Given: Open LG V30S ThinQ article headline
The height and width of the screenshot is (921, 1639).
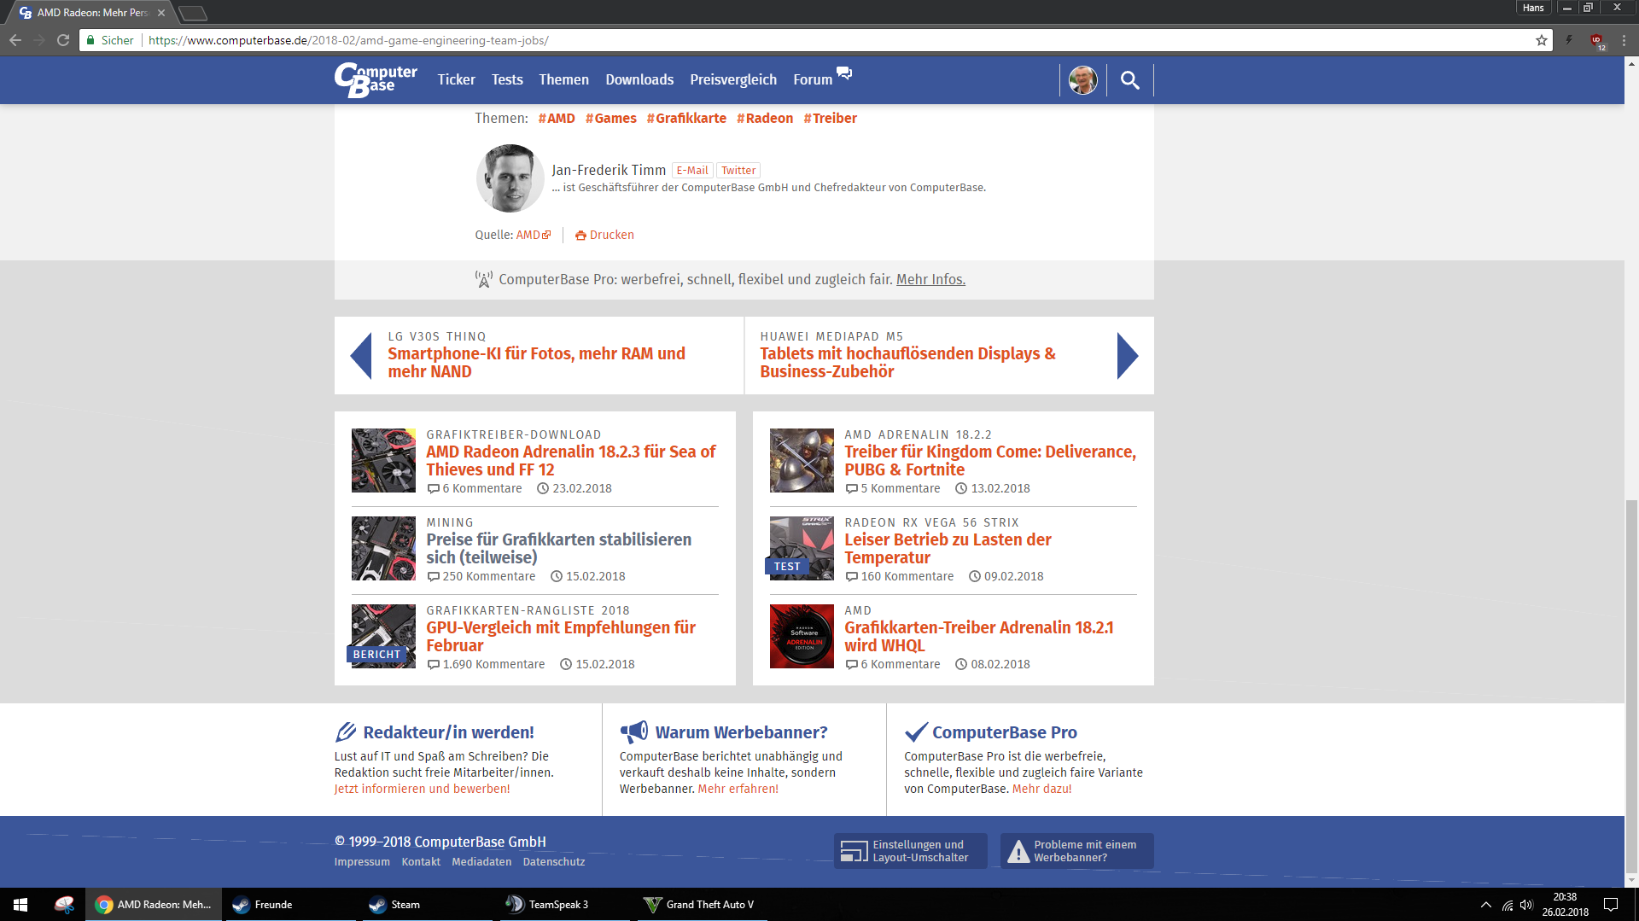Looking at the screenshot, I should click(x=536, y=363).
